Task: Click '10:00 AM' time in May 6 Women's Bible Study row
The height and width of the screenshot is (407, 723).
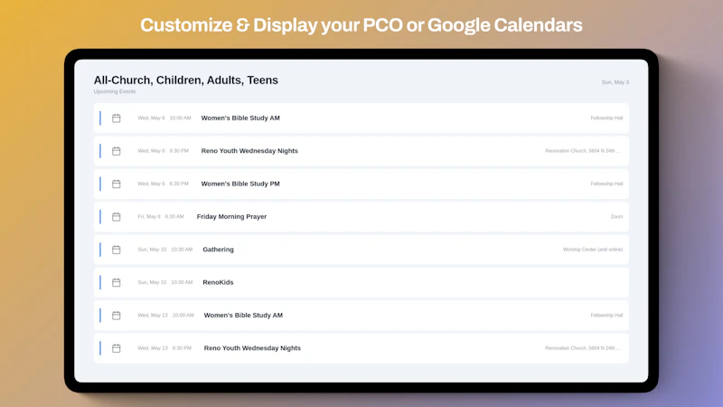Action: tap(180, 118)
